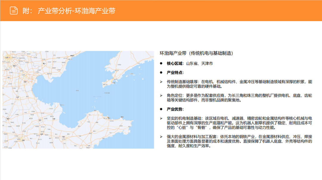Click the heading 环渤海产业带（传统机电与基础制造）

[x=197, y=54]
